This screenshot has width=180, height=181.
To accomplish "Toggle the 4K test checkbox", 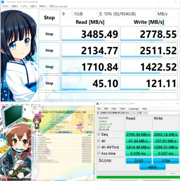I will click(99, 141).
